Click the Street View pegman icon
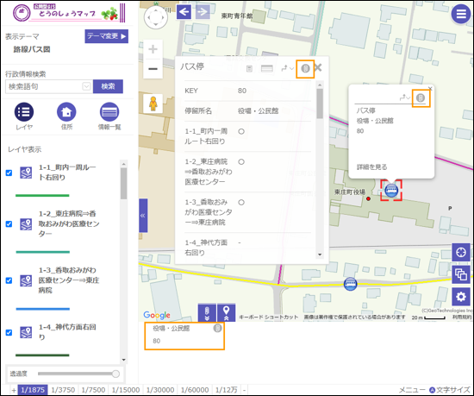Screen dimensions: 474x396 pos(153,104)
